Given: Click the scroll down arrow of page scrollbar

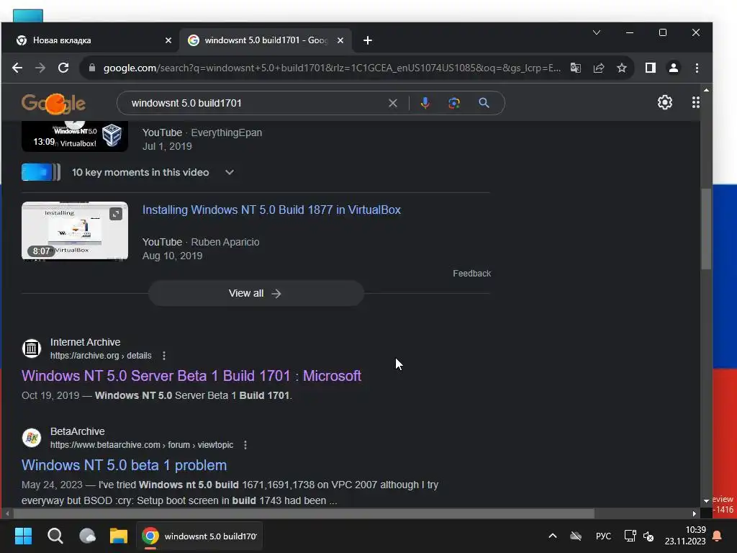Looking at the screenshot, I should pos(706,501).
